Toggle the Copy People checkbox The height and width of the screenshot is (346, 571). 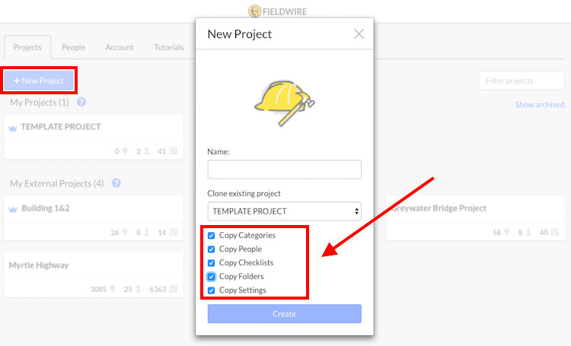coord(211,249)
